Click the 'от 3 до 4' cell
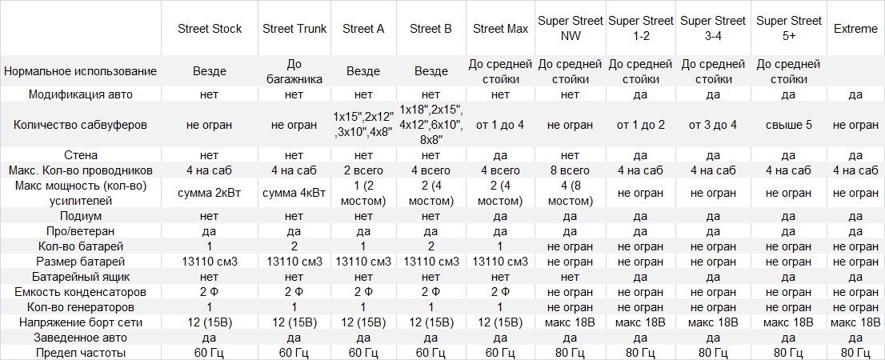This screenshot has width=885, height=360. click(x=713, y=125)
